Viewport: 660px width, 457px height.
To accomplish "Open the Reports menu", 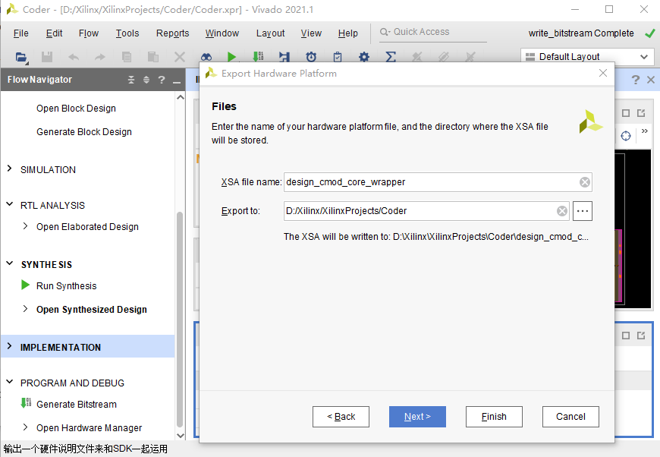I will click(x=172, y=33).
